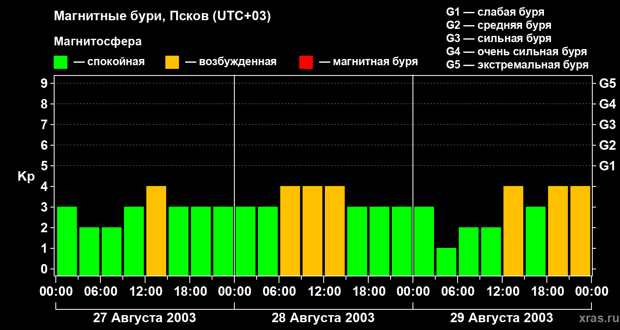The image size is (620, 330).
Task: Click the '12:00' time label under 28 August
Action: click(x=324, y=292)
